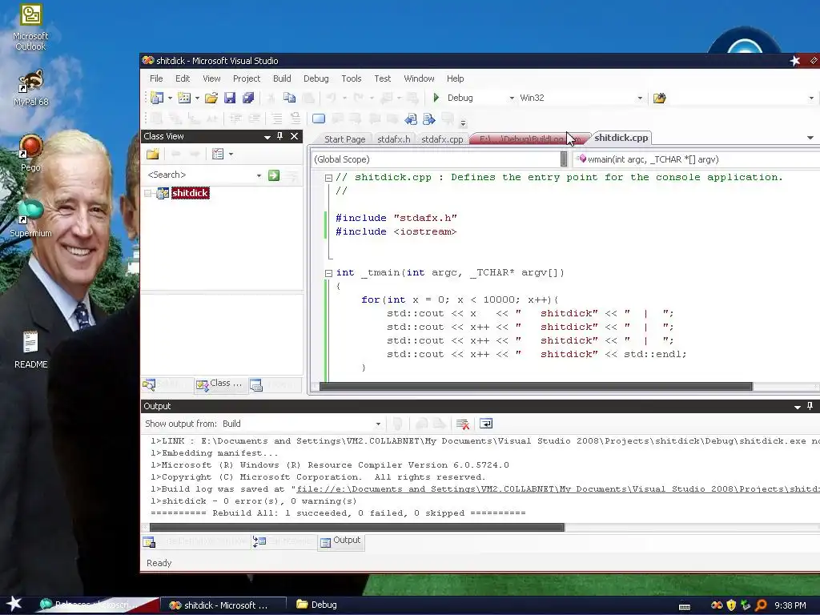The width and height of the screenshot is (820, 615).
Task: Toggle auto-hide pin on Output panel
Action: [810, 406]
